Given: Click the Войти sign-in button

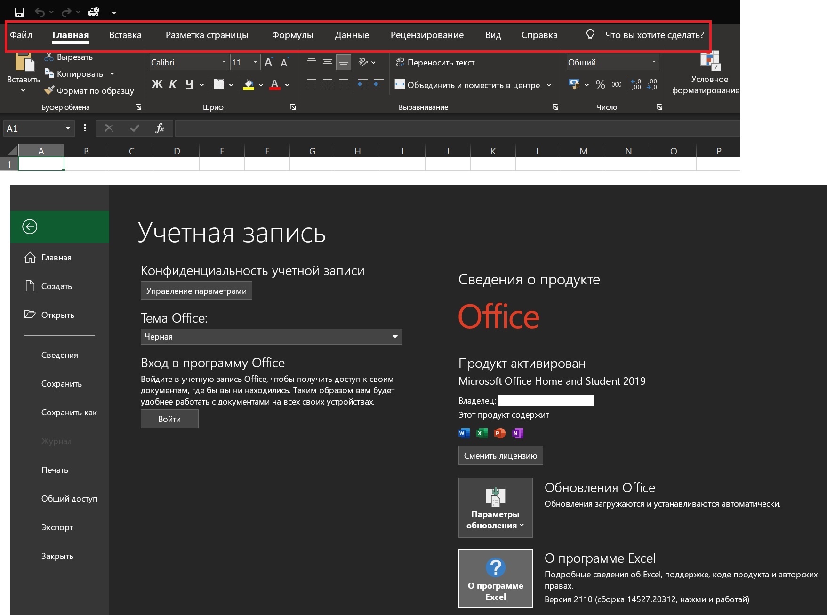Looking at the screenshot, I should click(x=169, y=419).
